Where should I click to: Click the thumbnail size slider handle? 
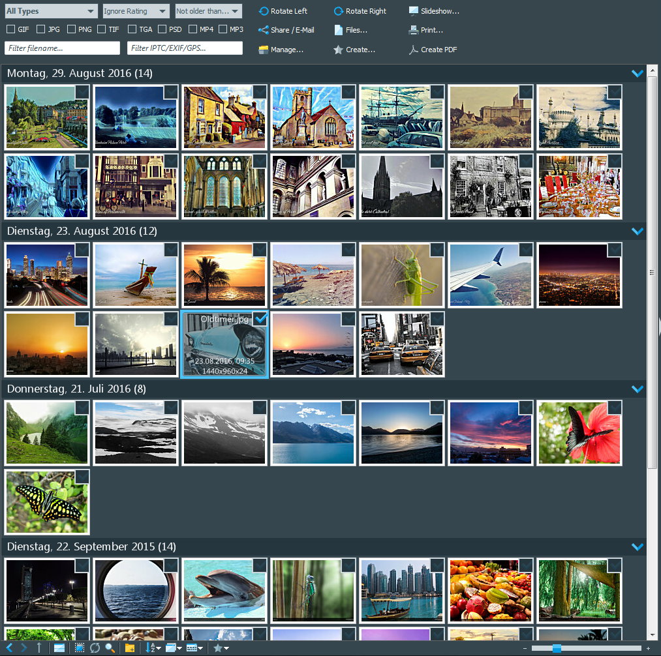click(x=557, y=648)
